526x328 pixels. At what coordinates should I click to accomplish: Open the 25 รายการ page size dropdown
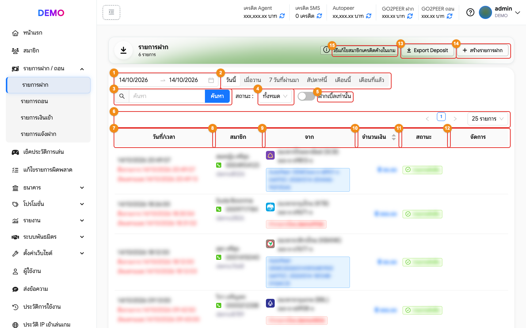coord(488,119)
